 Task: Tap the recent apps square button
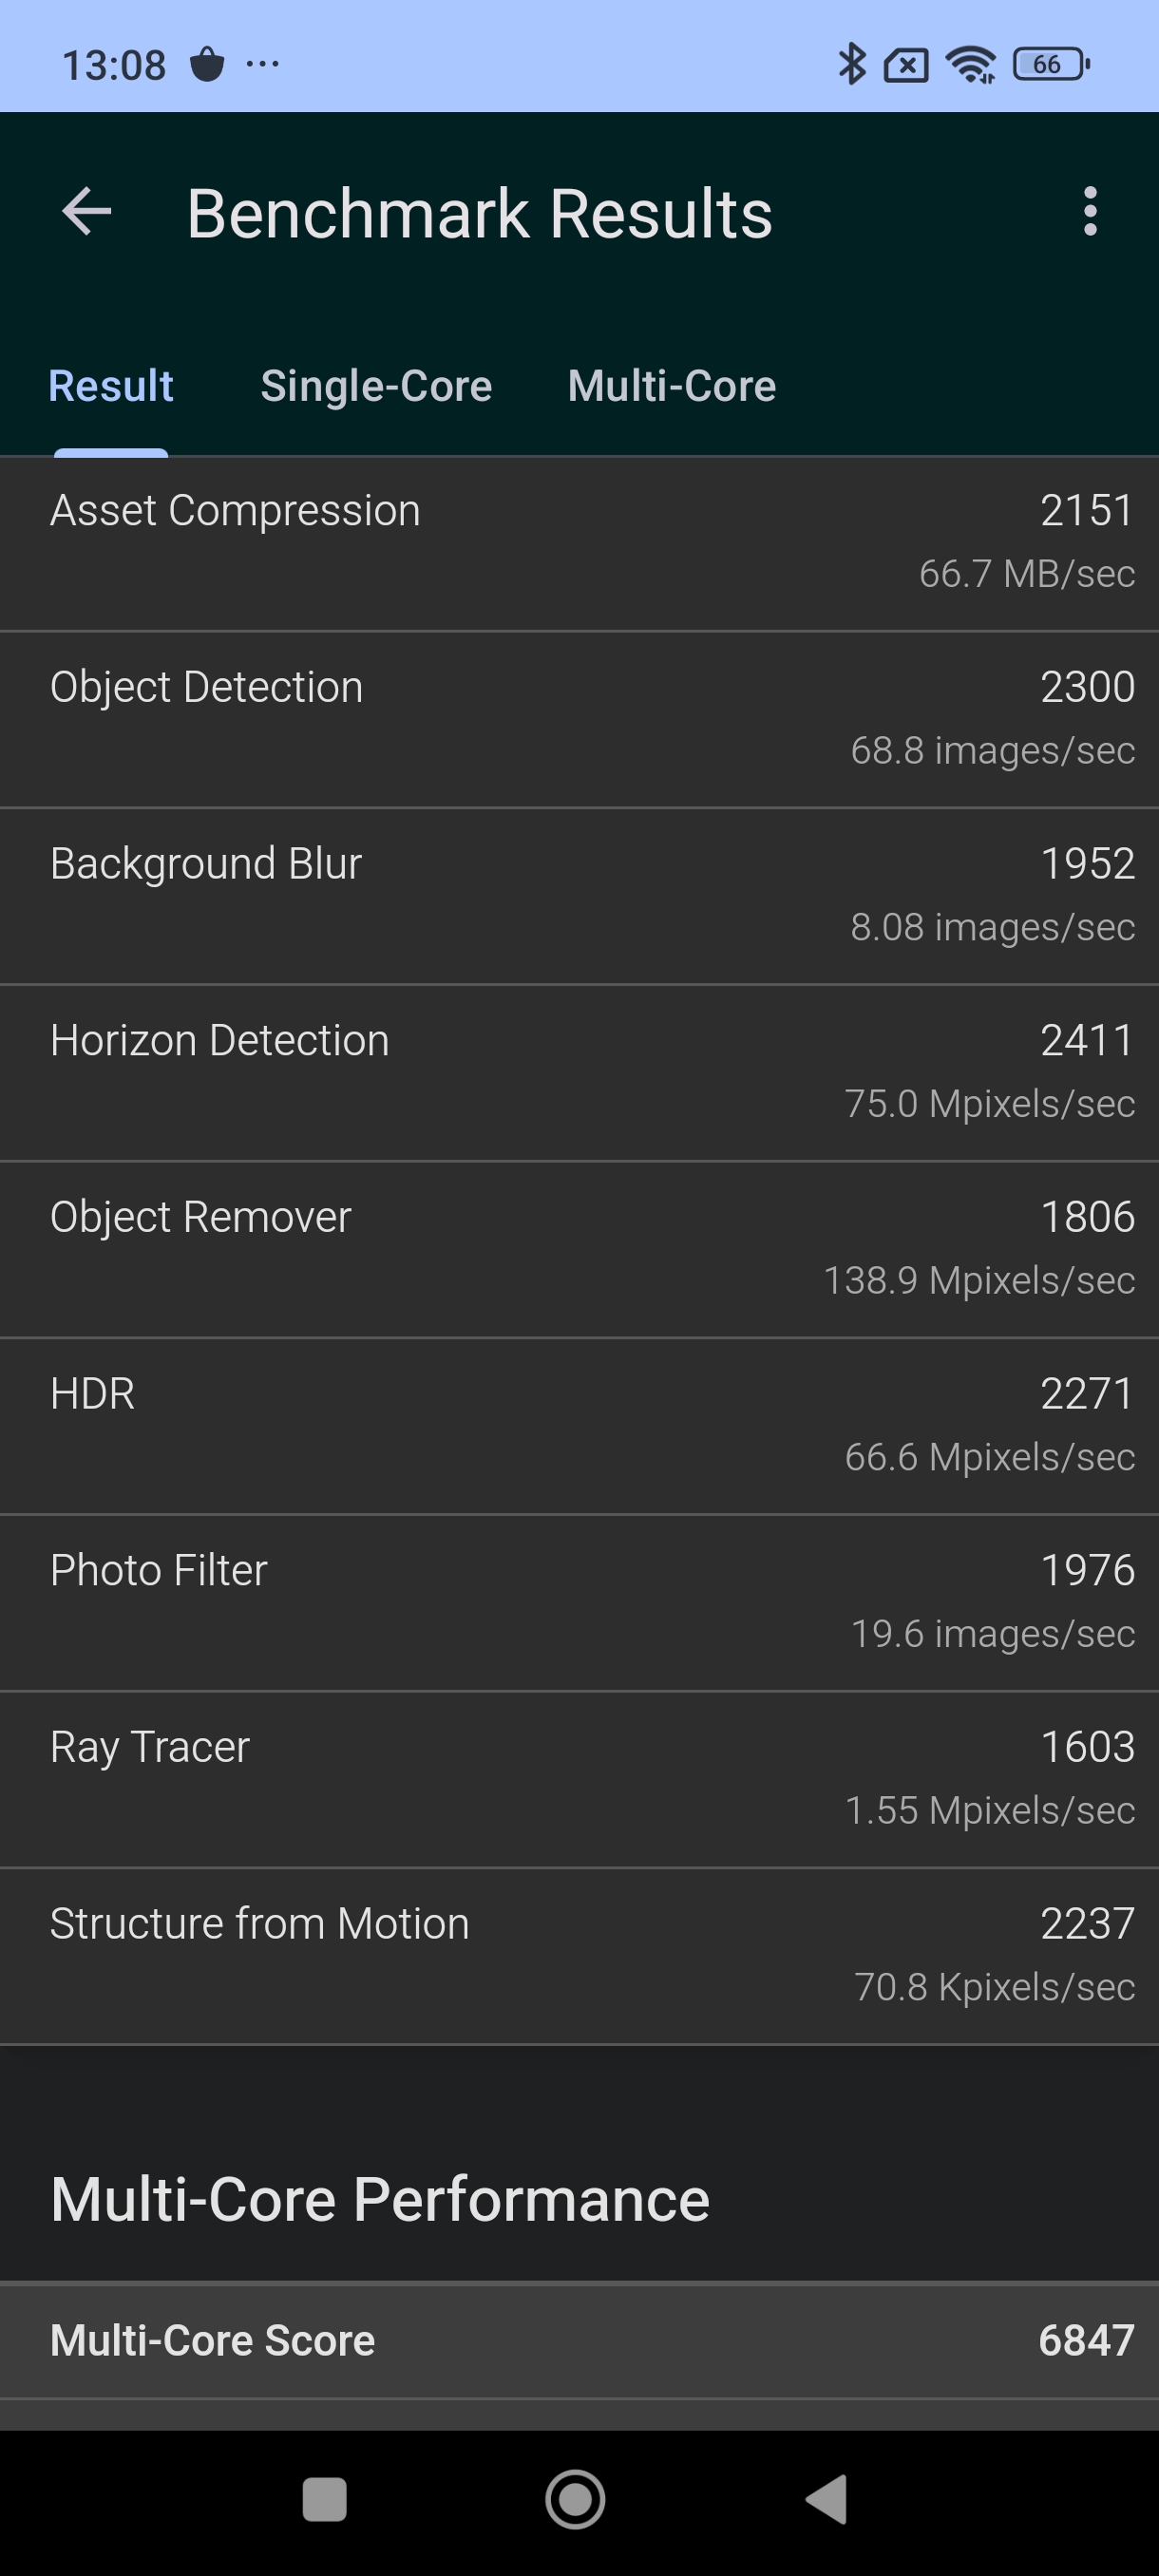[x=325, y=2499]
